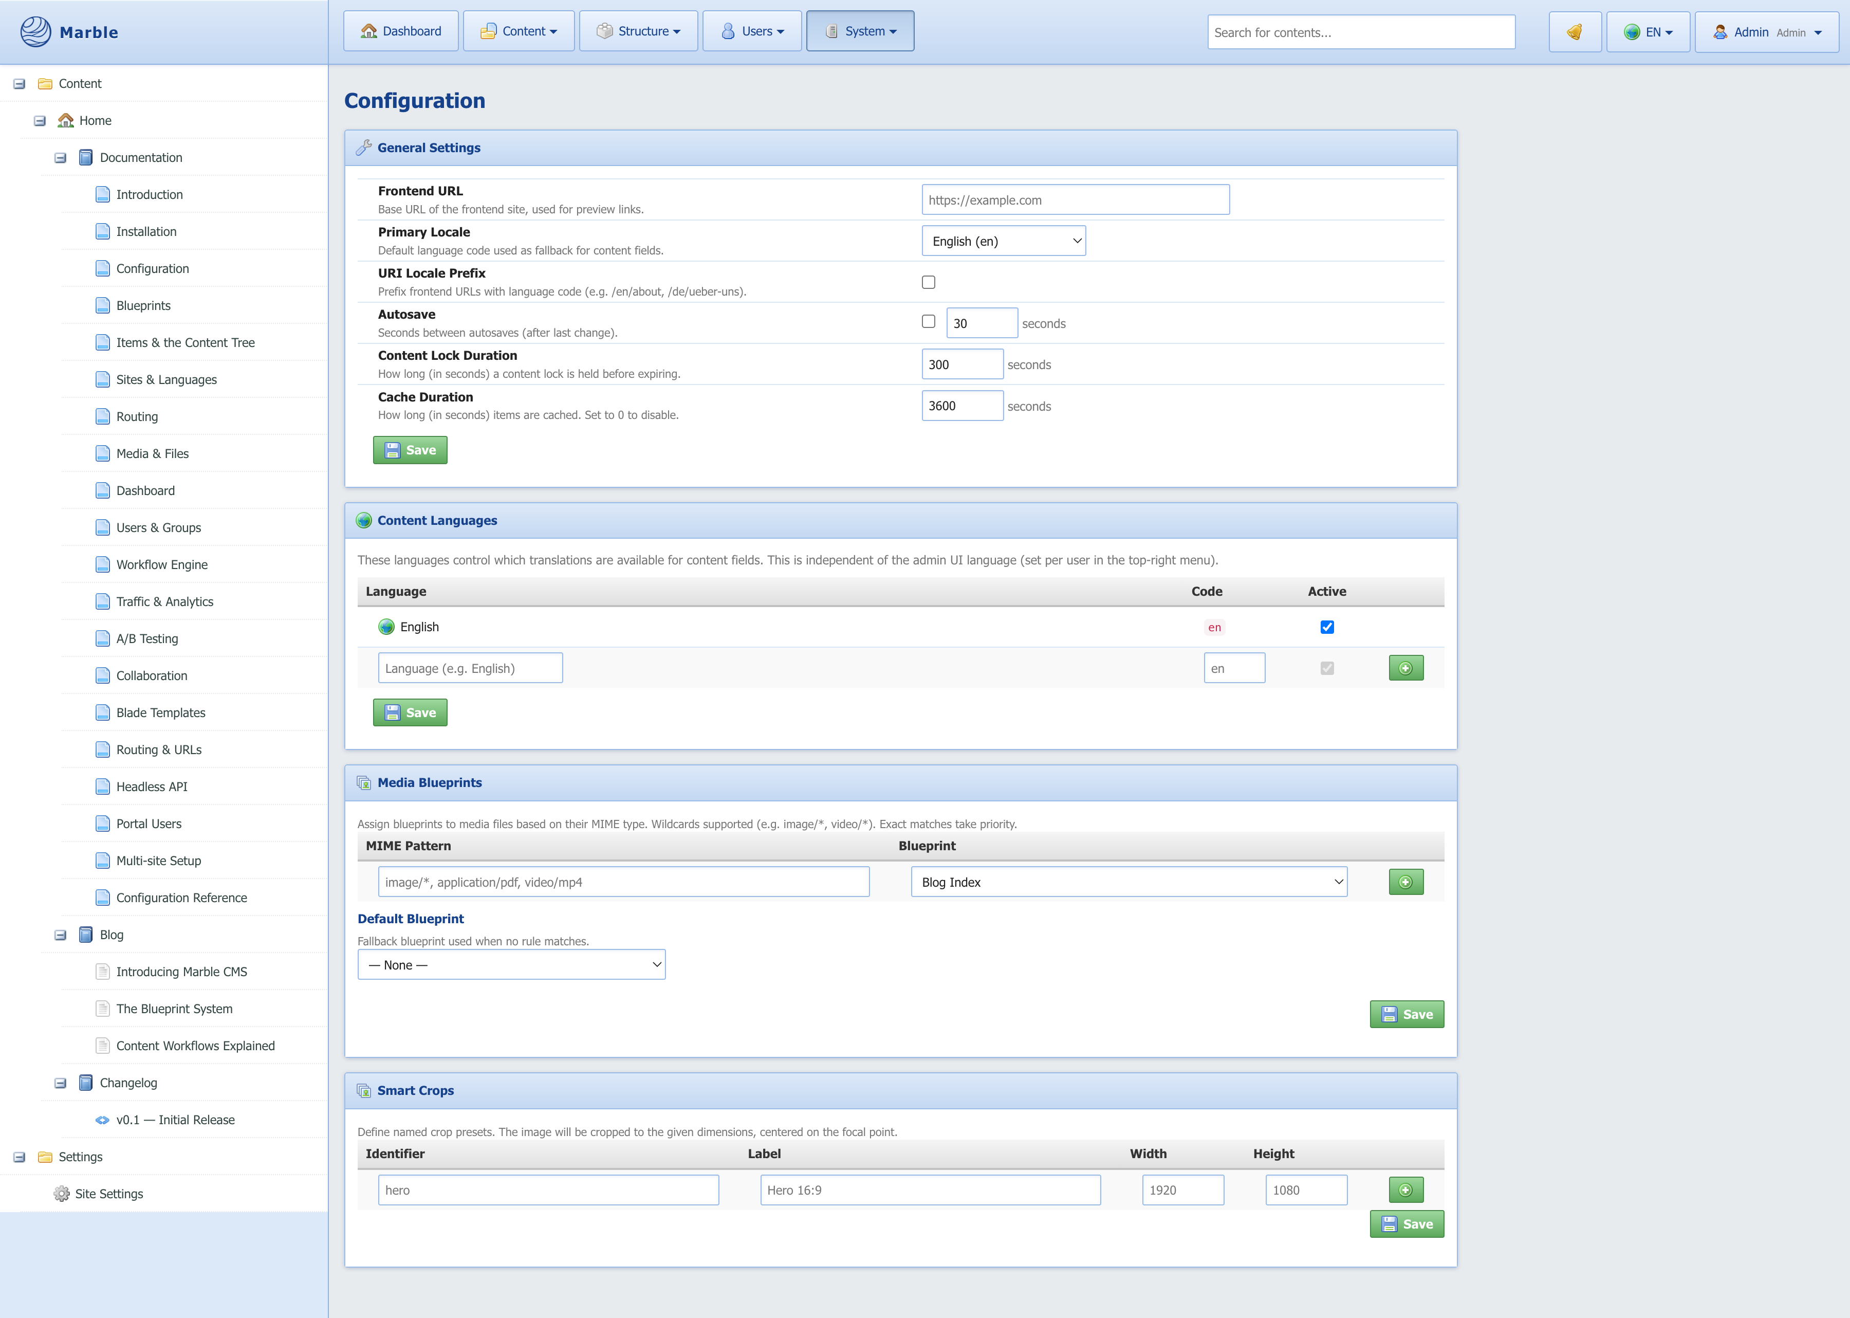Uncheck Active for English language

tap(1327, 627)
